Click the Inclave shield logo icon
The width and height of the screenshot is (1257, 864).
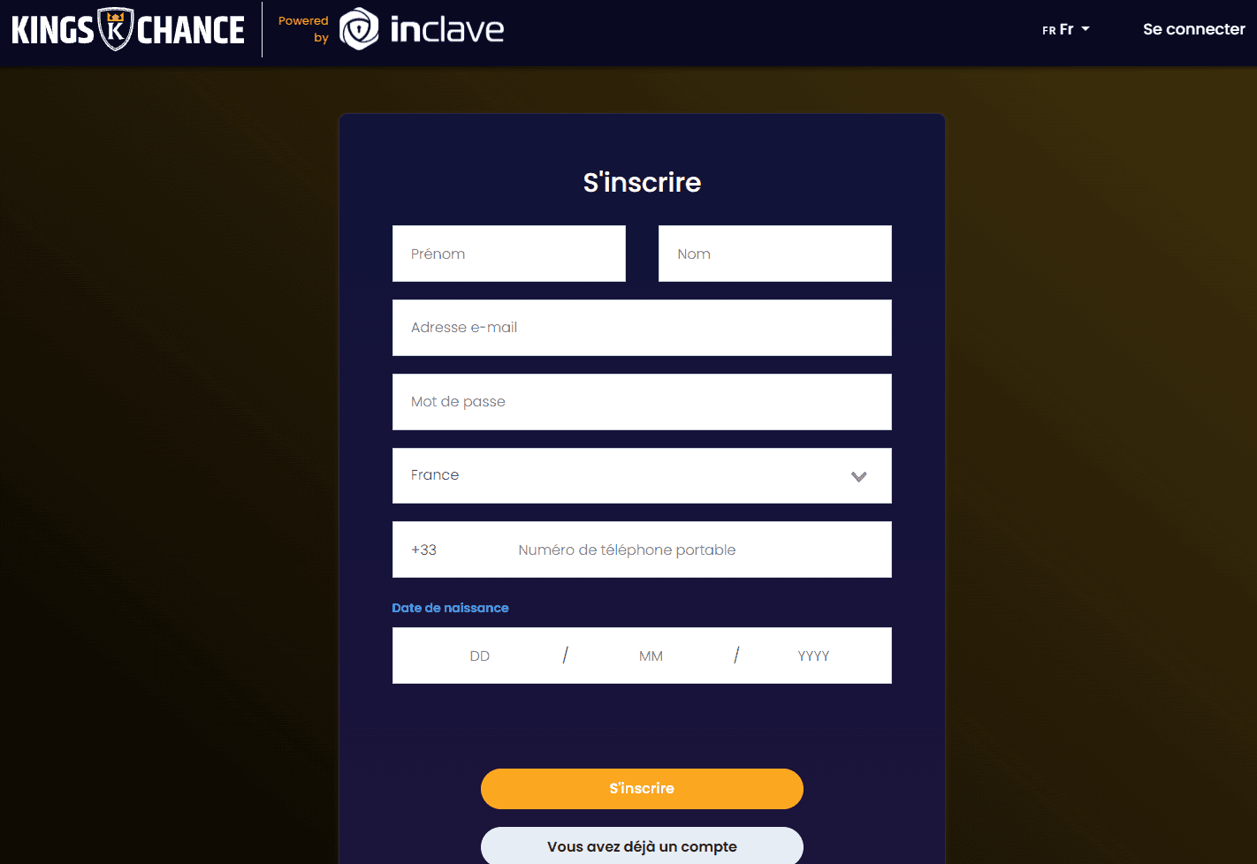click(x=359, y=29)
